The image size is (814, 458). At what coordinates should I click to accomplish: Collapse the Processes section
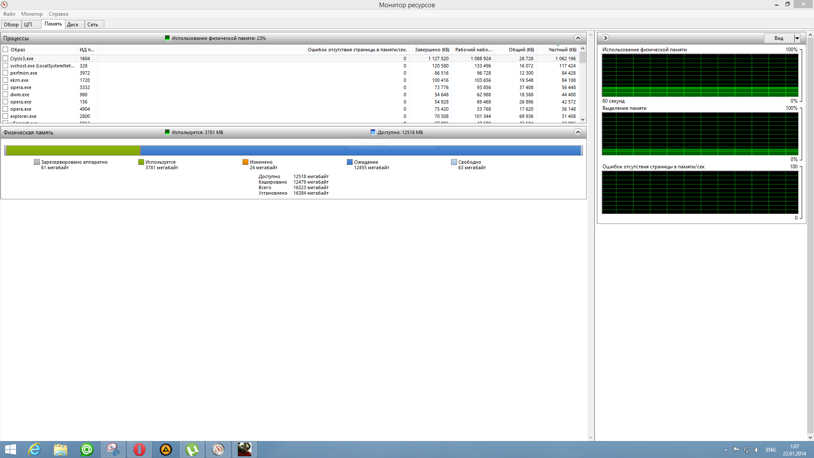pos(577,38)
